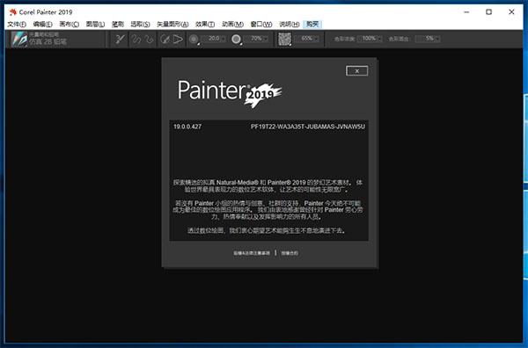Click the serial PF19T22-WA3A35T-JUBAMAS-JVNAW5U
This screenshot has width=528, height=348.
[308, 127]
